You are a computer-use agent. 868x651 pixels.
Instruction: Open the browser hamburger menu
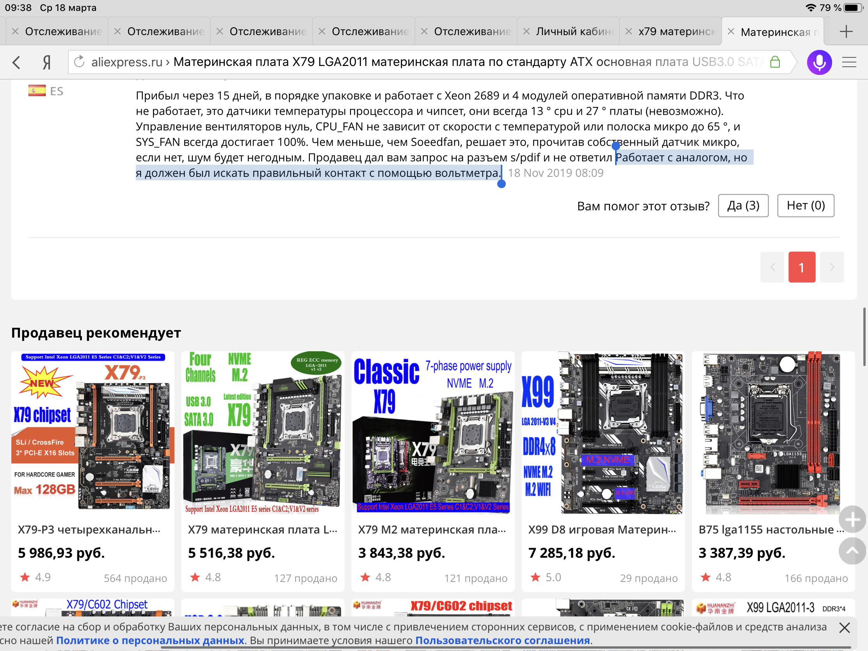[849, 62]
